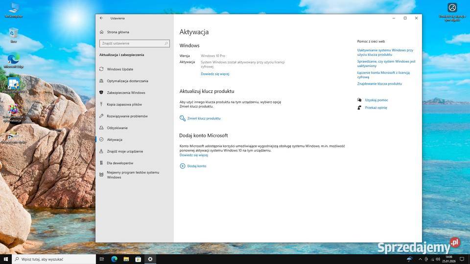The image size is (470, 264).
Task: Open Strona główna home icon
Action: [101, 32]
